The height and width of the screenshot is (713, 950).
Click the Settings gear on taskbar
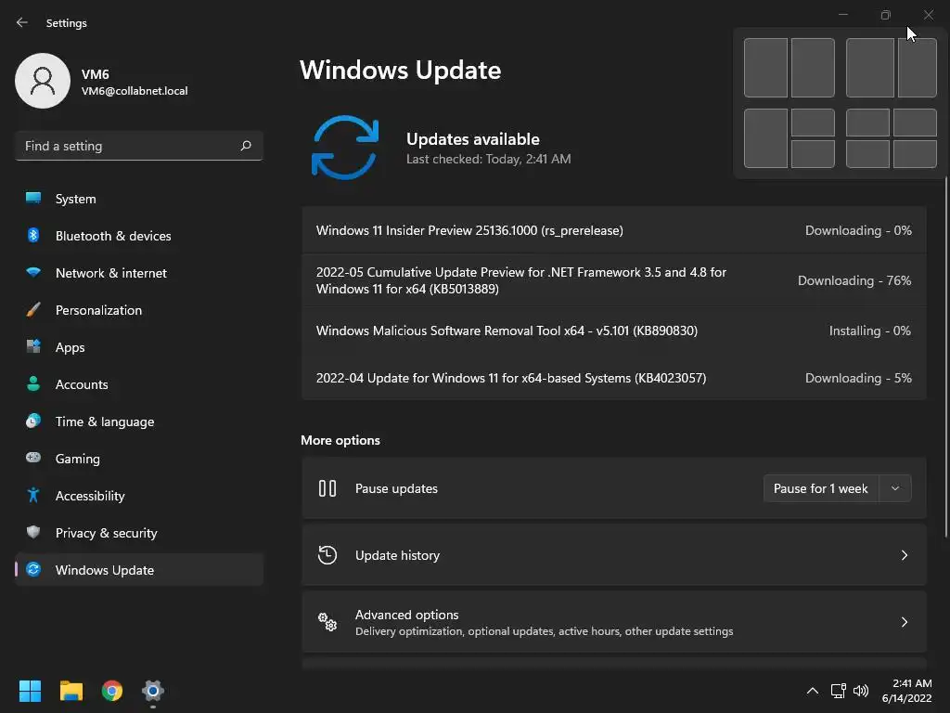(153, 691)
